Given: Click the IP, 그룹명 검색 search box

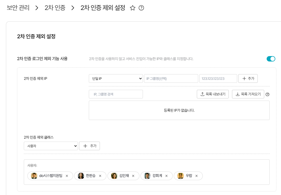Looking at the screenshot, I should tap(116, 94).
